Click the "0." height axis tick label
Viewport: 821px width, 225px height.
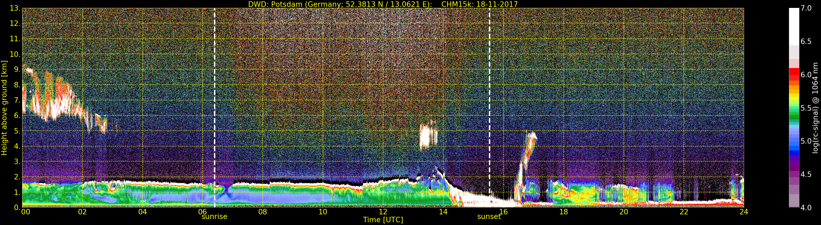[17, 207]
